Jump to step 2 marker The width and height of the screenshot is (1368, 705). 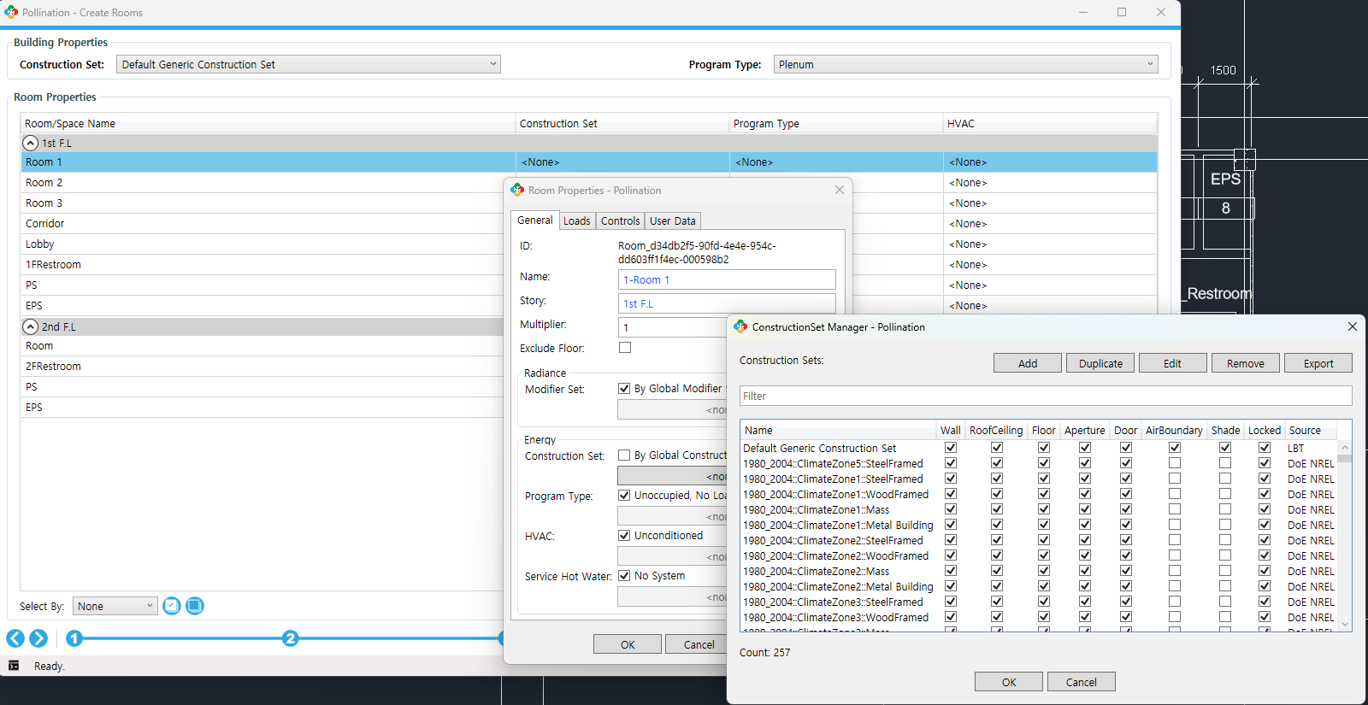click(291, 638)
